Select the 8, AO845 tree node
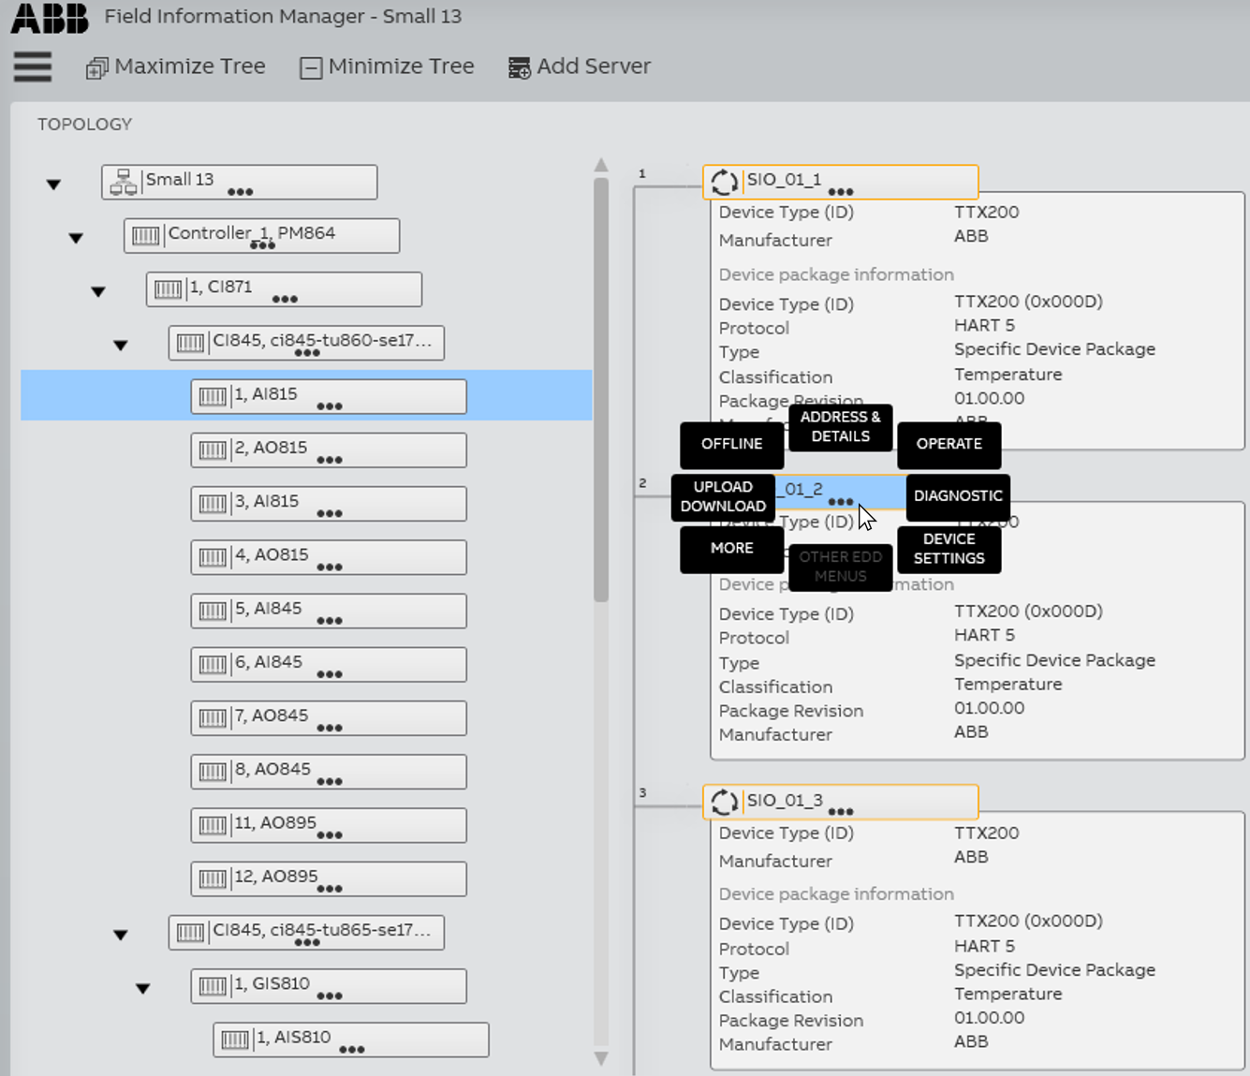Viewport: 1250px width, 1076px height. [329, 771]
